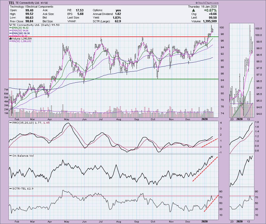Click the +0.67% percent change value
The height and width of the screenshot is (224, 266).
210,10
